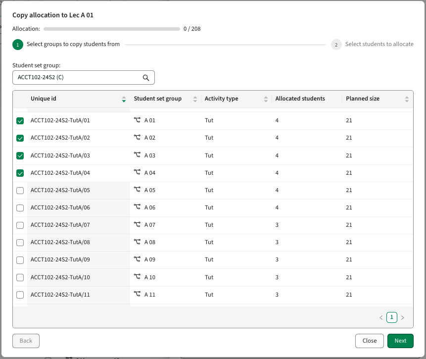Go to next page with right chevron
This screenshot has height=359, width=426.
[x=402, y=317]
